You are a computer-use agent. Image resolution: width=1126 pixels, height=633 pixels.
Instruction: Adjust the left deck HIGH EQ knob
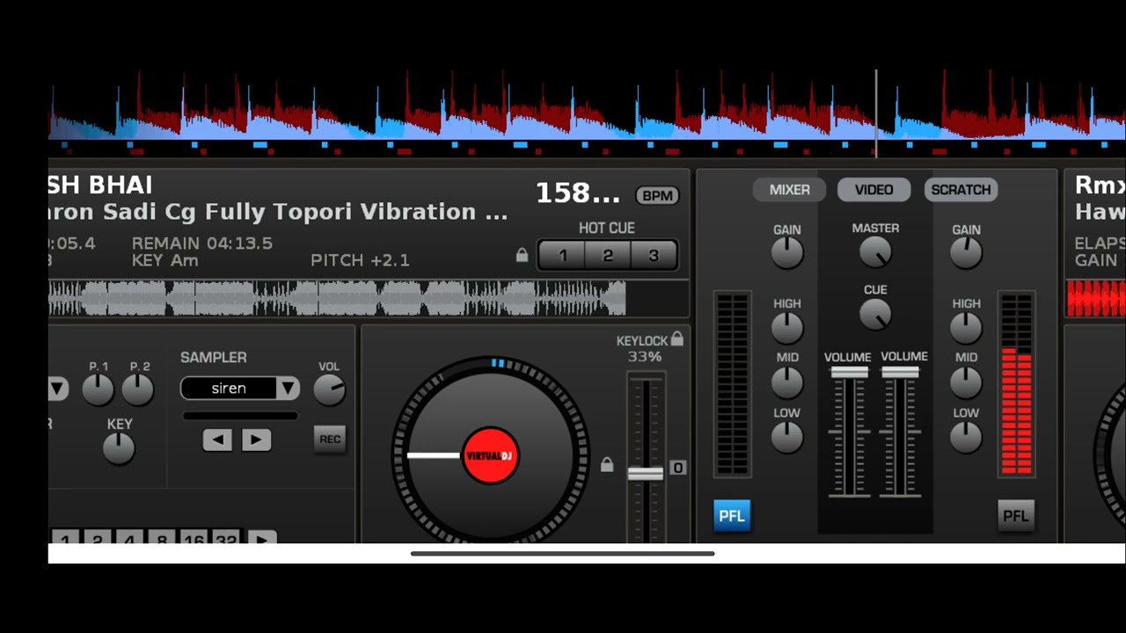[x=787, y=328]
